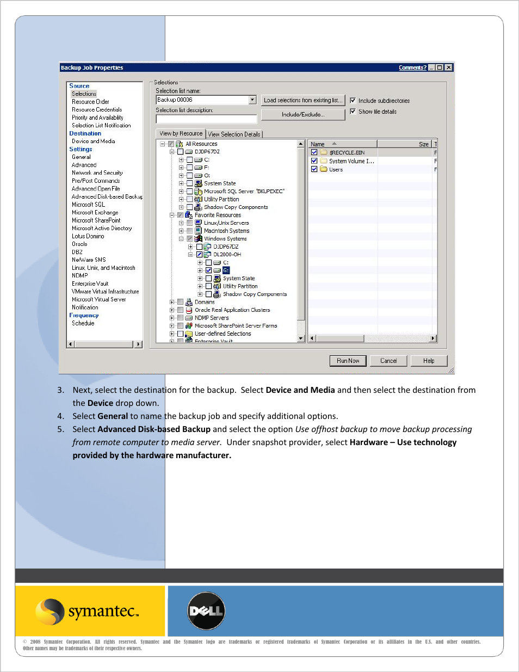Collapse the DL2000-OH node
The width and height of the screenshot is (519, 672).
coord(190,255)
